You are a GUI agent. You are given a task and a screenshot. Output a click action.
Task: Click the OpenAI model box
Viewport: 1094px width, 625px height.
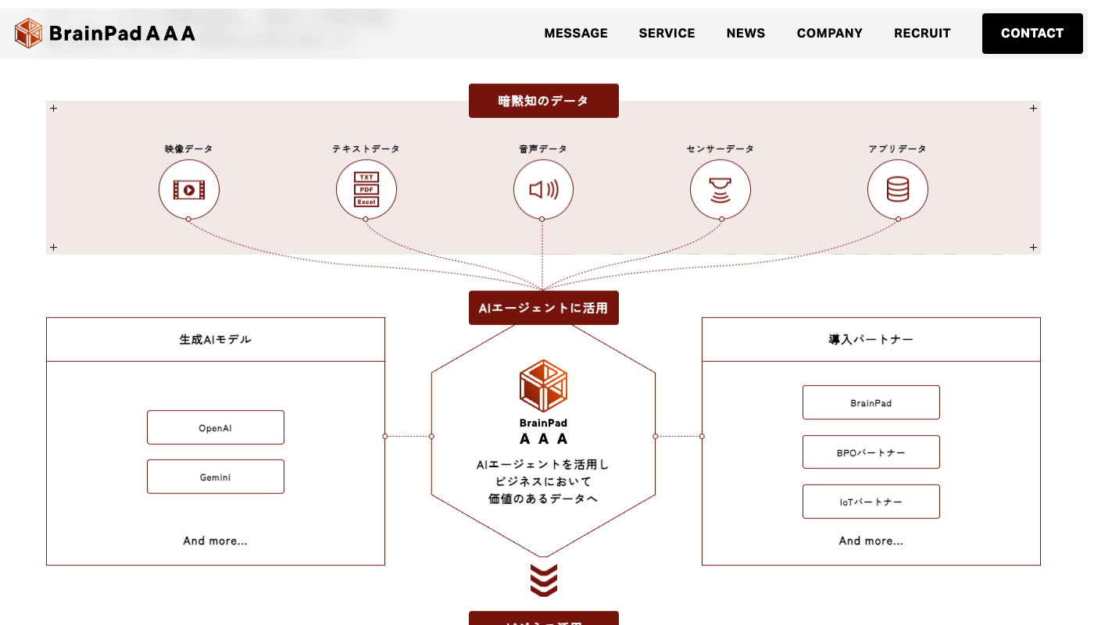pos(216,427)
